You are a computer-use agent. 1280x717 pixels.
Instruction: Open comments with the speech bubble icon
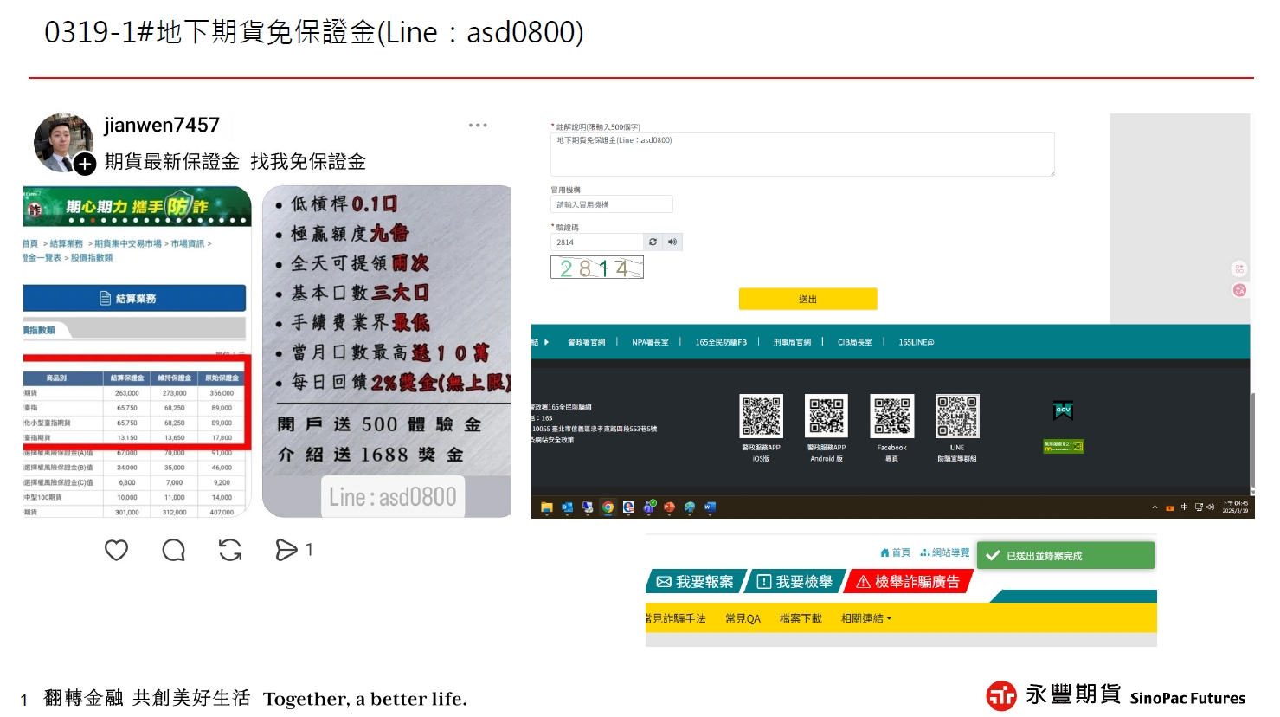173,550
